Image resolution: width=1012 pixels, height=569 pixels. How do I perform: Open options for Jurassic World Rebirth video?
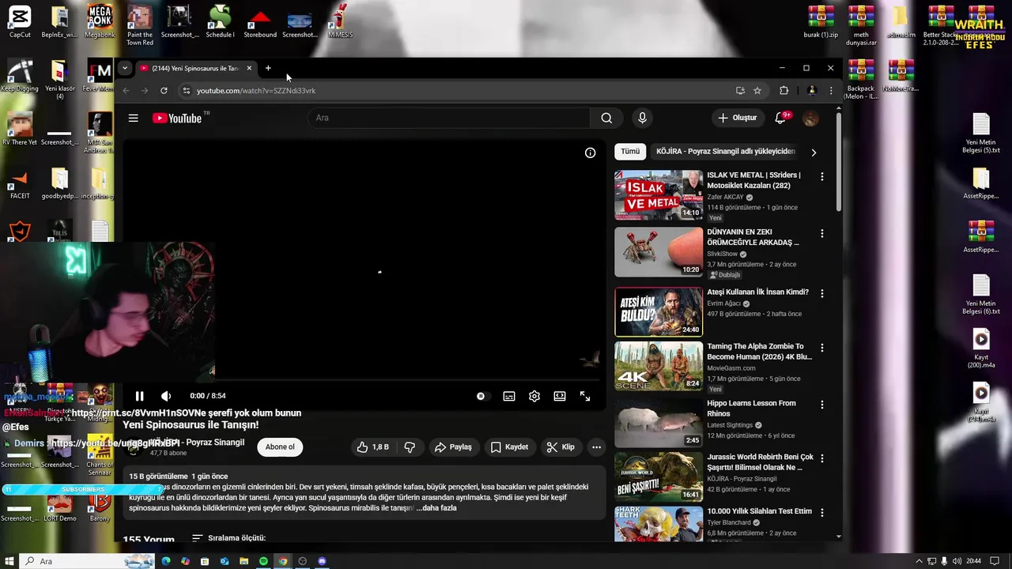(x=822, y=458)
